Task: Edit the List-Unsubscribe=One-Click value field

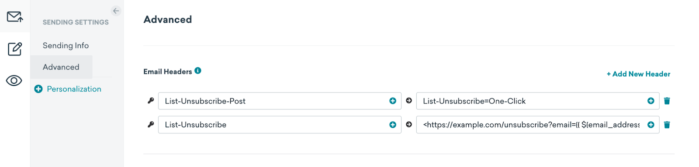Action: point(538,101)
